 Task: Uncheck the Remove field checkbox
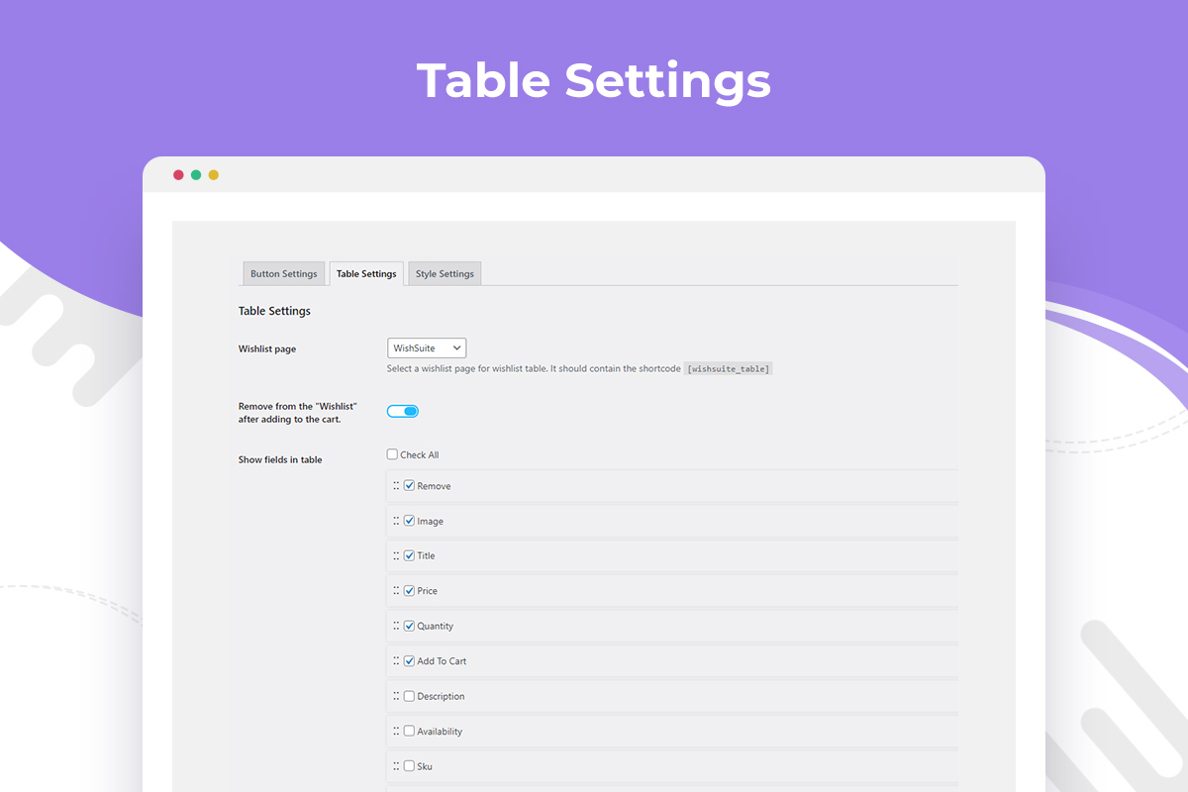(x=410, y=486)
